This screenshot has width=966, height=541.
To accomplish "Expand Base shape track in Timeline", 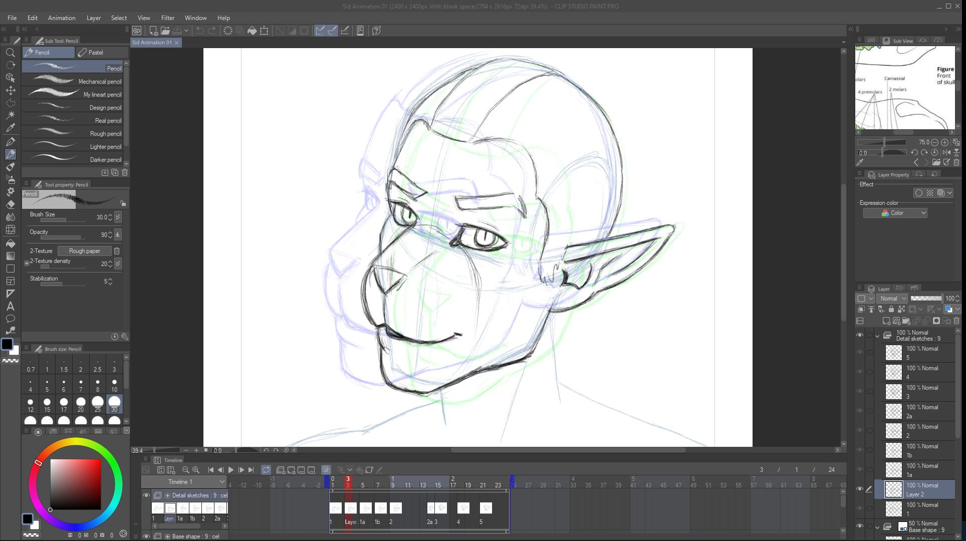I will (168, 536).
